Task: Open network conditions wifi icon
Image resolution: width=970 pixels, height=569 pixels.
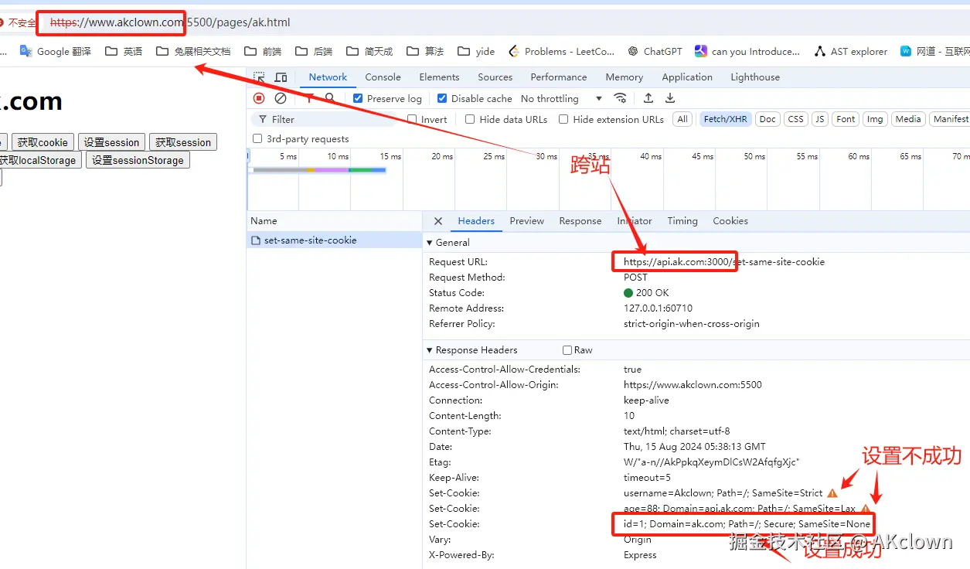Action: (620, 98)
